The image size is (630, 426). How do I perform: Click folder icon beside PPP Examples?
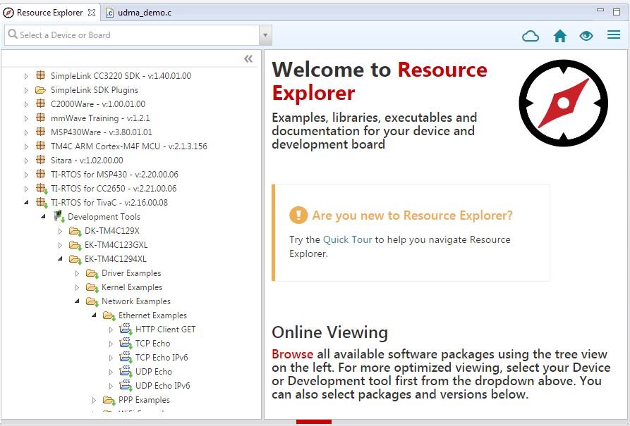[x=109, y=400]
